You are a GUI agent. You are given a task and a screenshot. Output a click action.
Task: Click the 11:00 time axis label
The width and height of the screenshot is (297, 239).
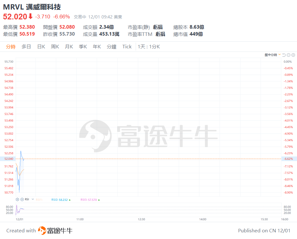point(80,219)
